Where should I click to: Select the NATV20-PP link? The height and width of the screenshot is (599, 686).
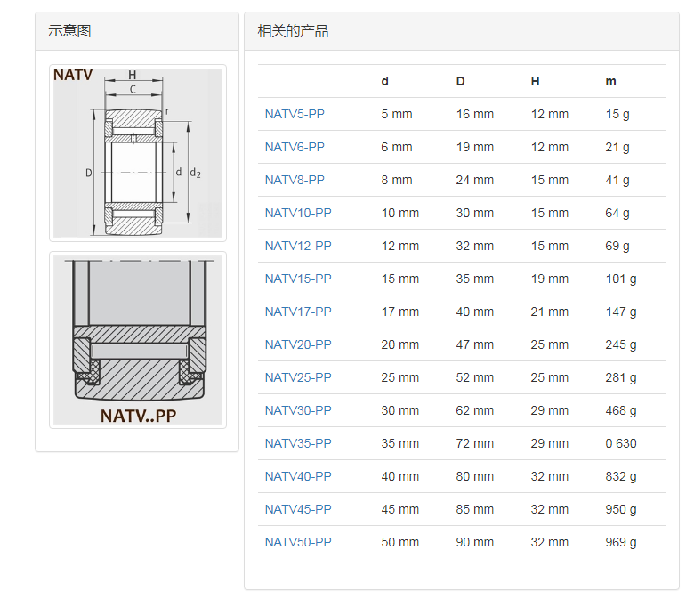297,344
